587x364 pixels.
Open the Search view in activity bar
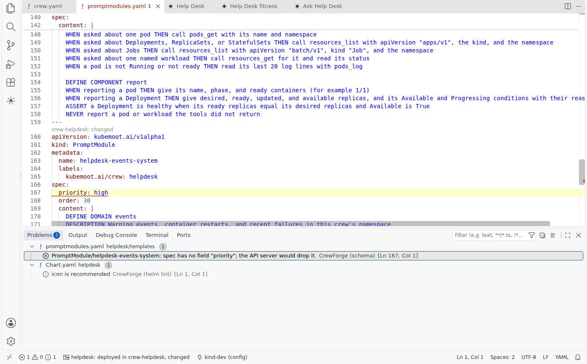pyautogui.click(x=11, y=27)
